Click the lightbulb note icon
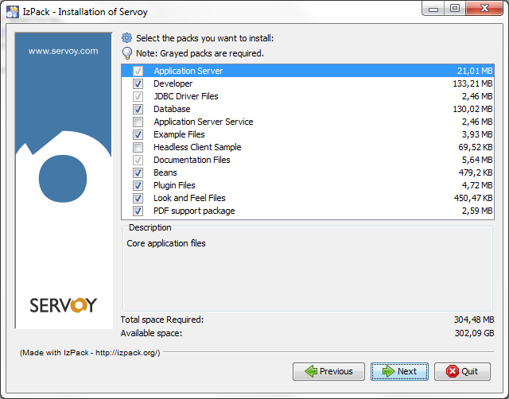This screenshot has height=399, width=509. [127, 53]
